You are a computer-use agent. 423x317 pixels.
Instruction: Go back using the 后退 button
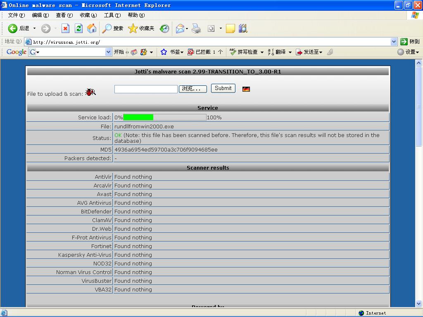click(x=18, y=28)
